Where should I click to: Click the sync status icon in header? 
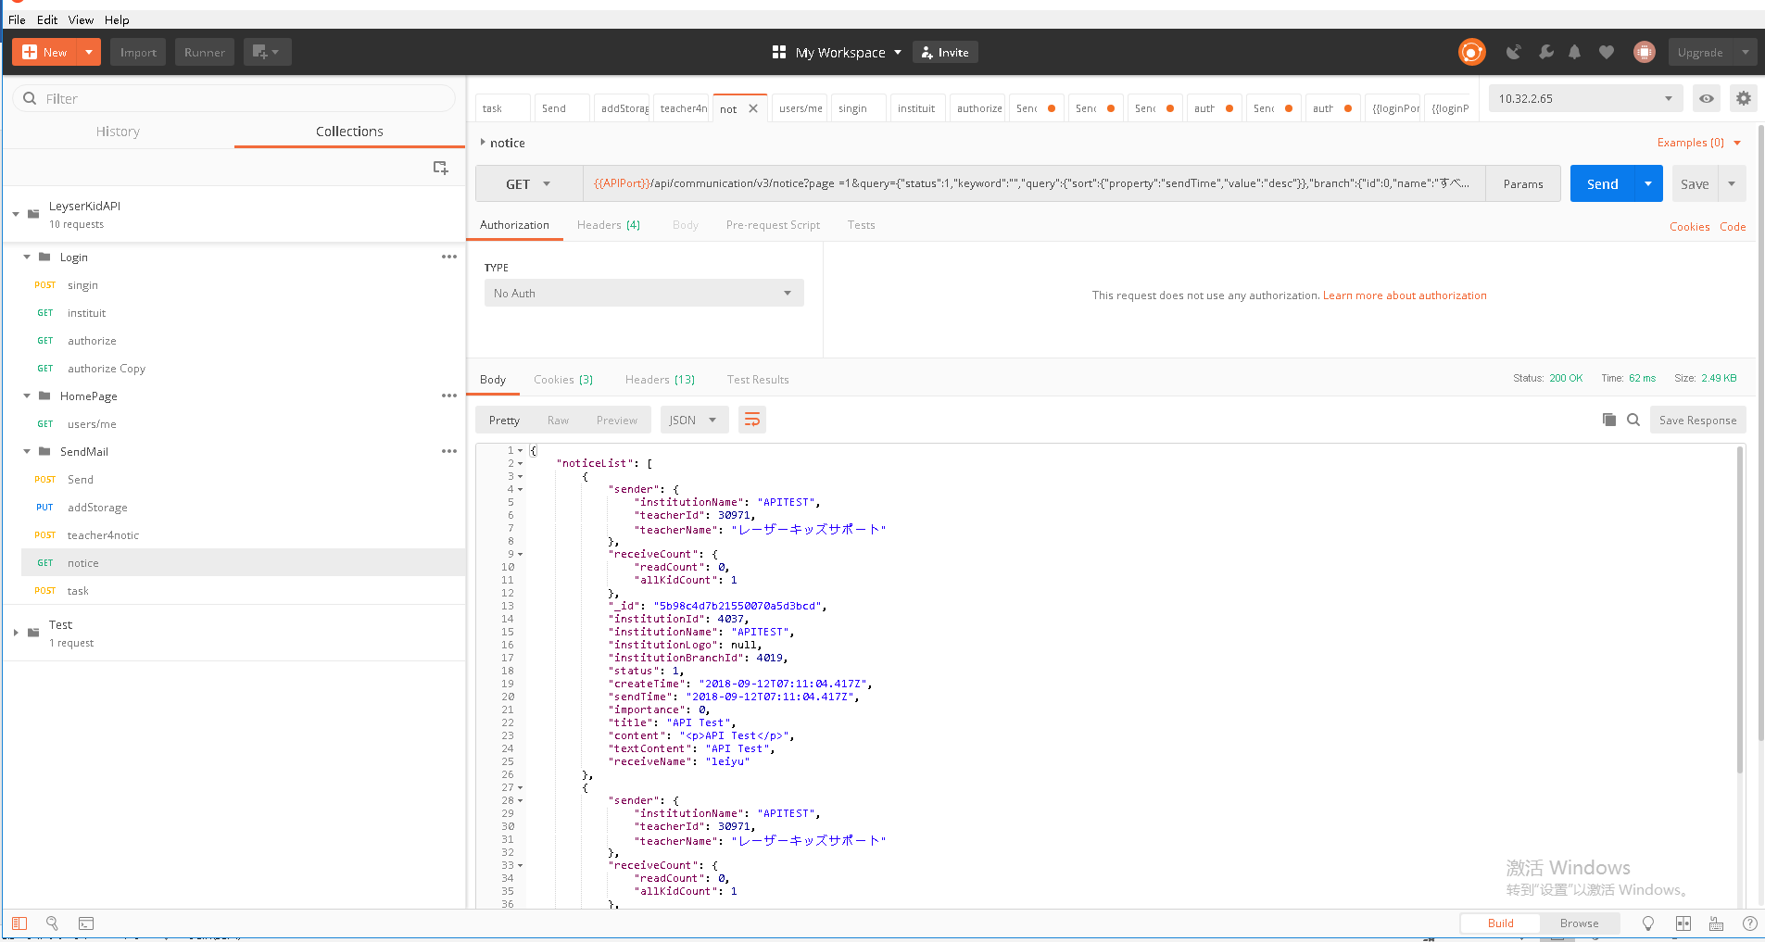(x=1471, y=52)
